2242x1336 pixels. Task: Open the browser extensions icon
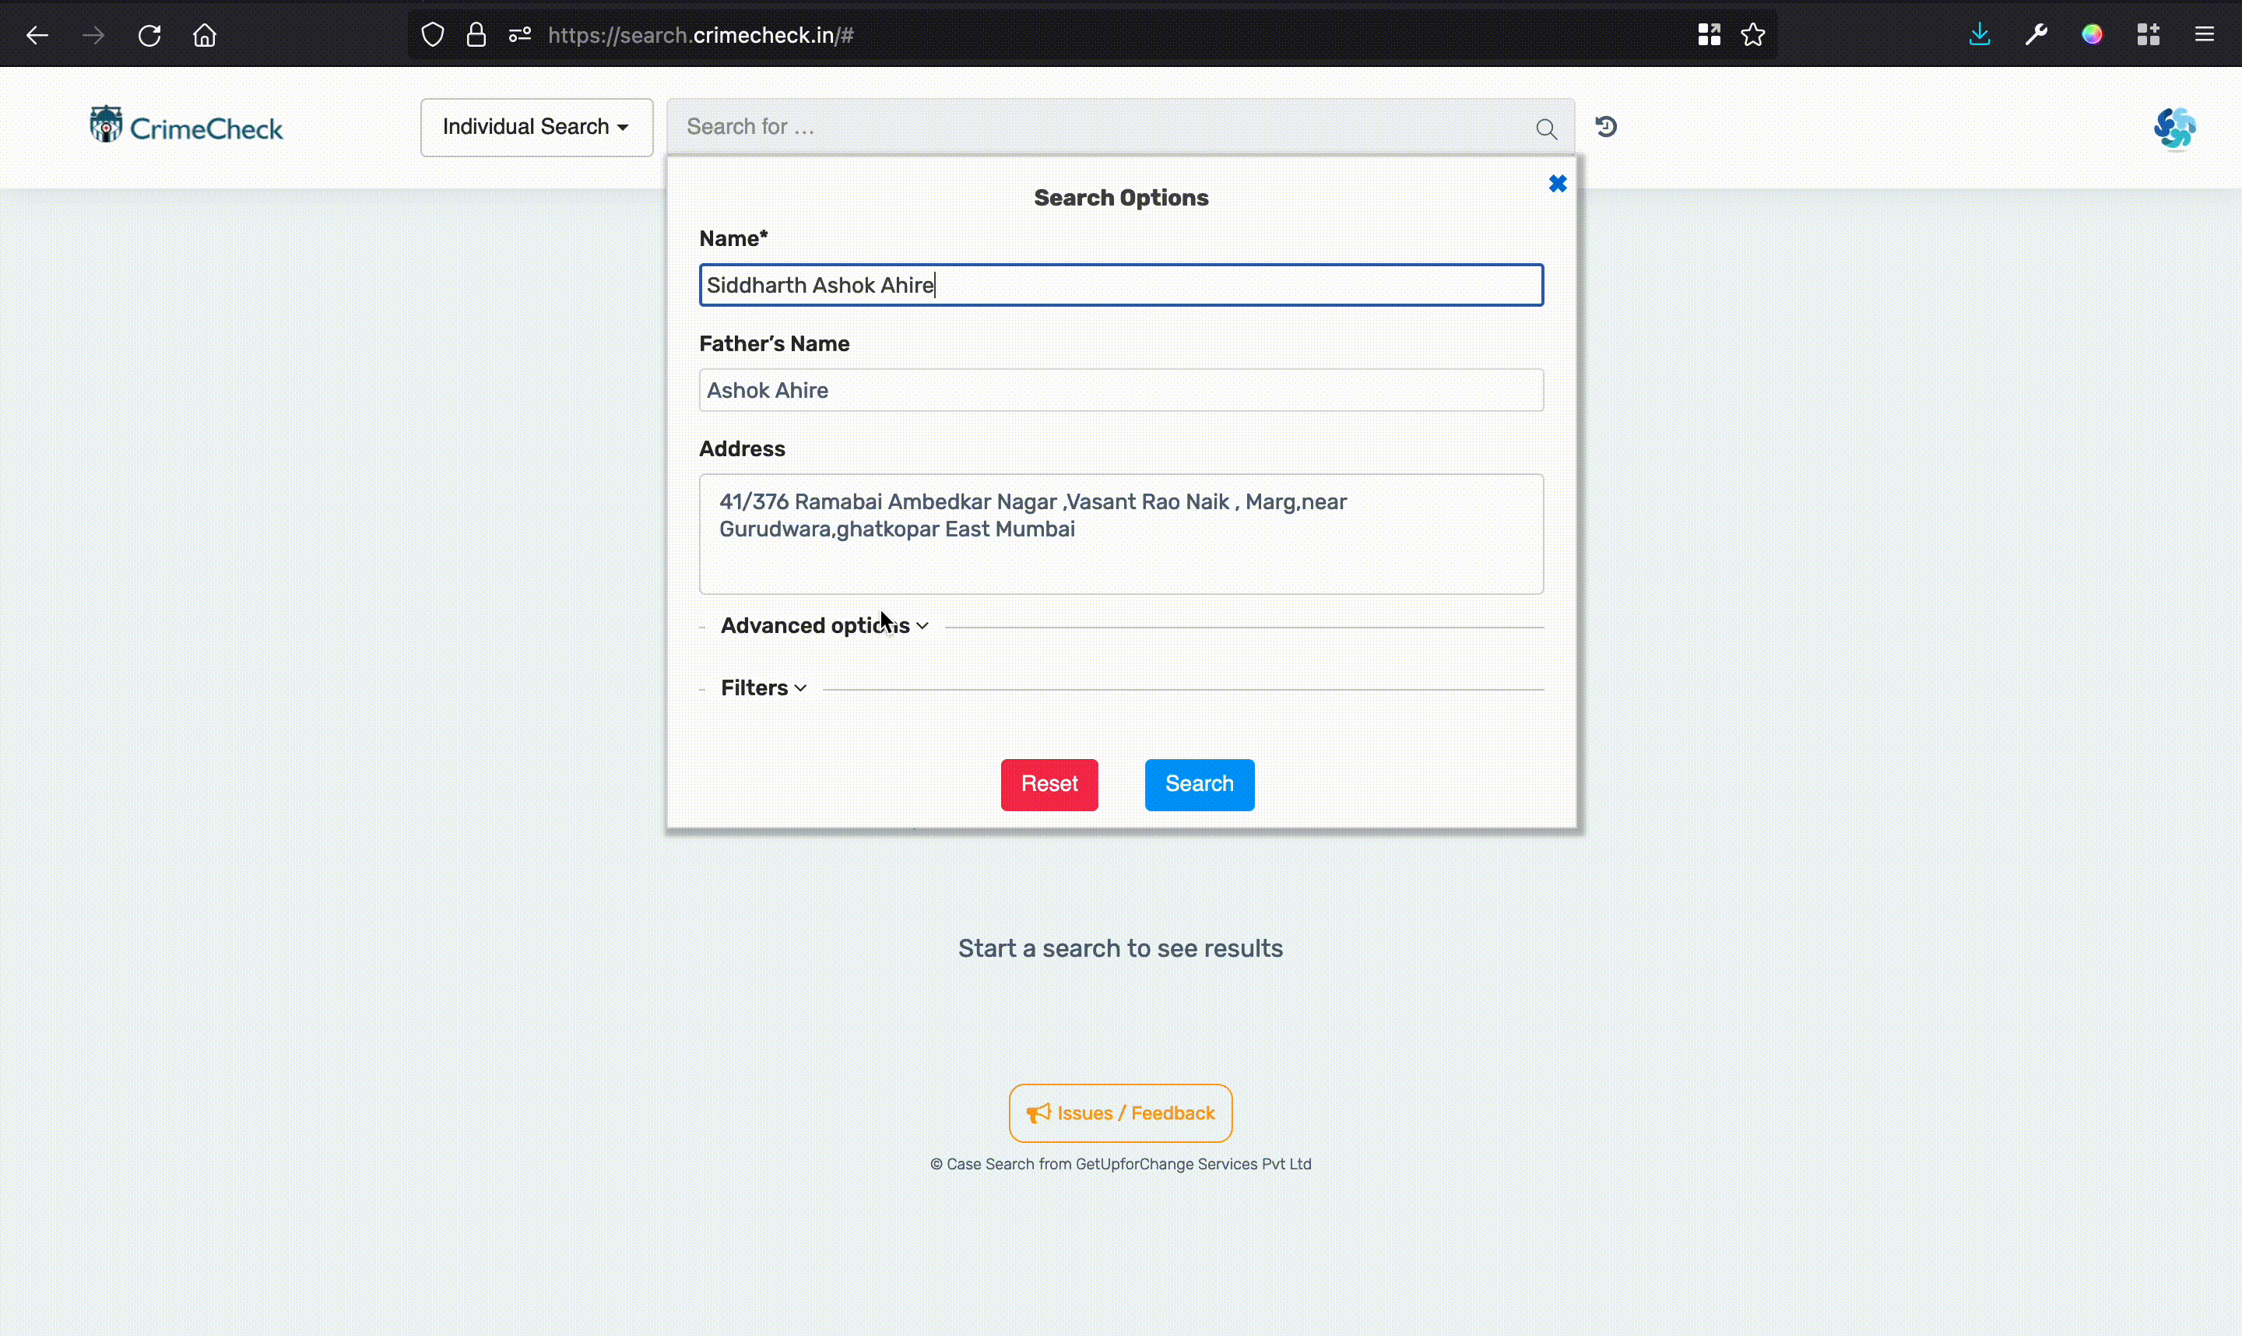click(x=2149, y=35)
